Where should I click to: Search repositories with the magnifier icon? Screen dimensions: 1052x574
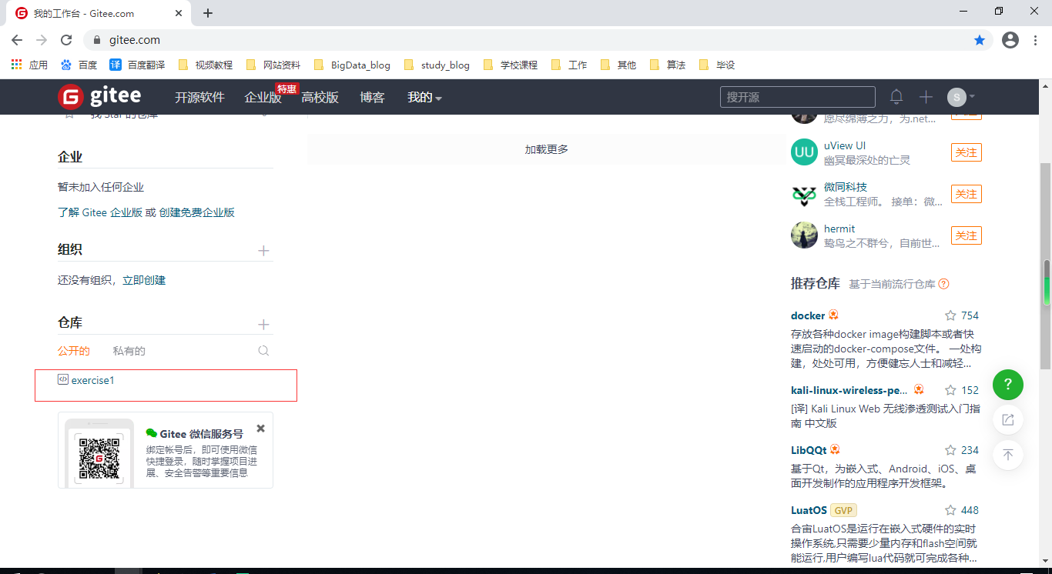pos(263,351)
